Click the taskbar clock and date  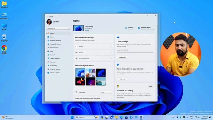coord(205,117)
